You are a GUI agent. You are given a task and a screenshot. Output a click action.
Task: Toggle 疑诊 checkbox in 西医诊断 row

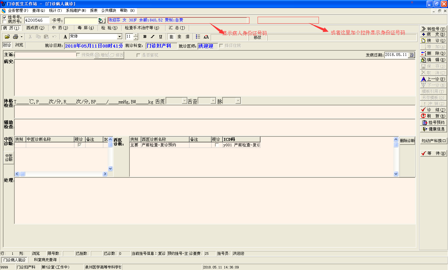(x=217, y=145)
